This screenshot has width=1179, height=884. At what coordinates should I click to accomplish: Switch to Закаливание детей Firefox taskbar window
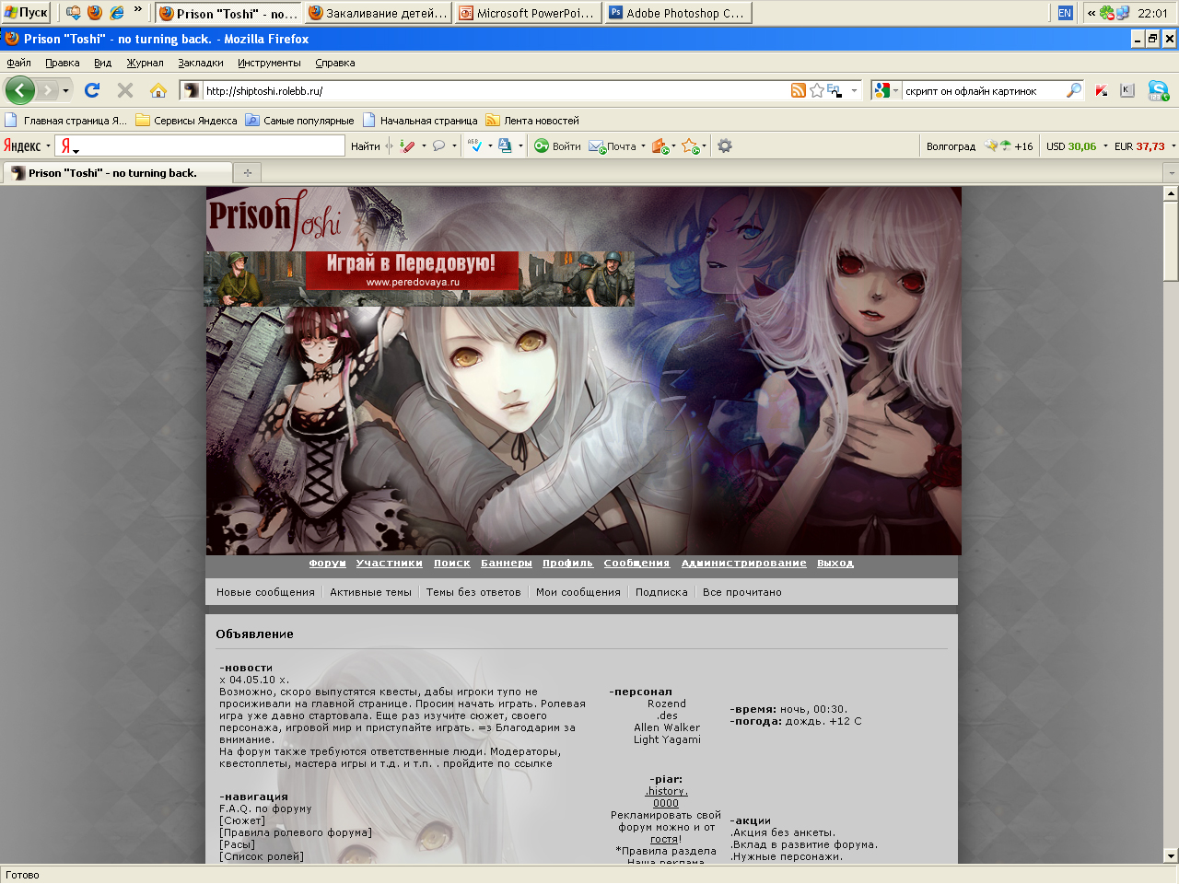(x=378, y=13)
